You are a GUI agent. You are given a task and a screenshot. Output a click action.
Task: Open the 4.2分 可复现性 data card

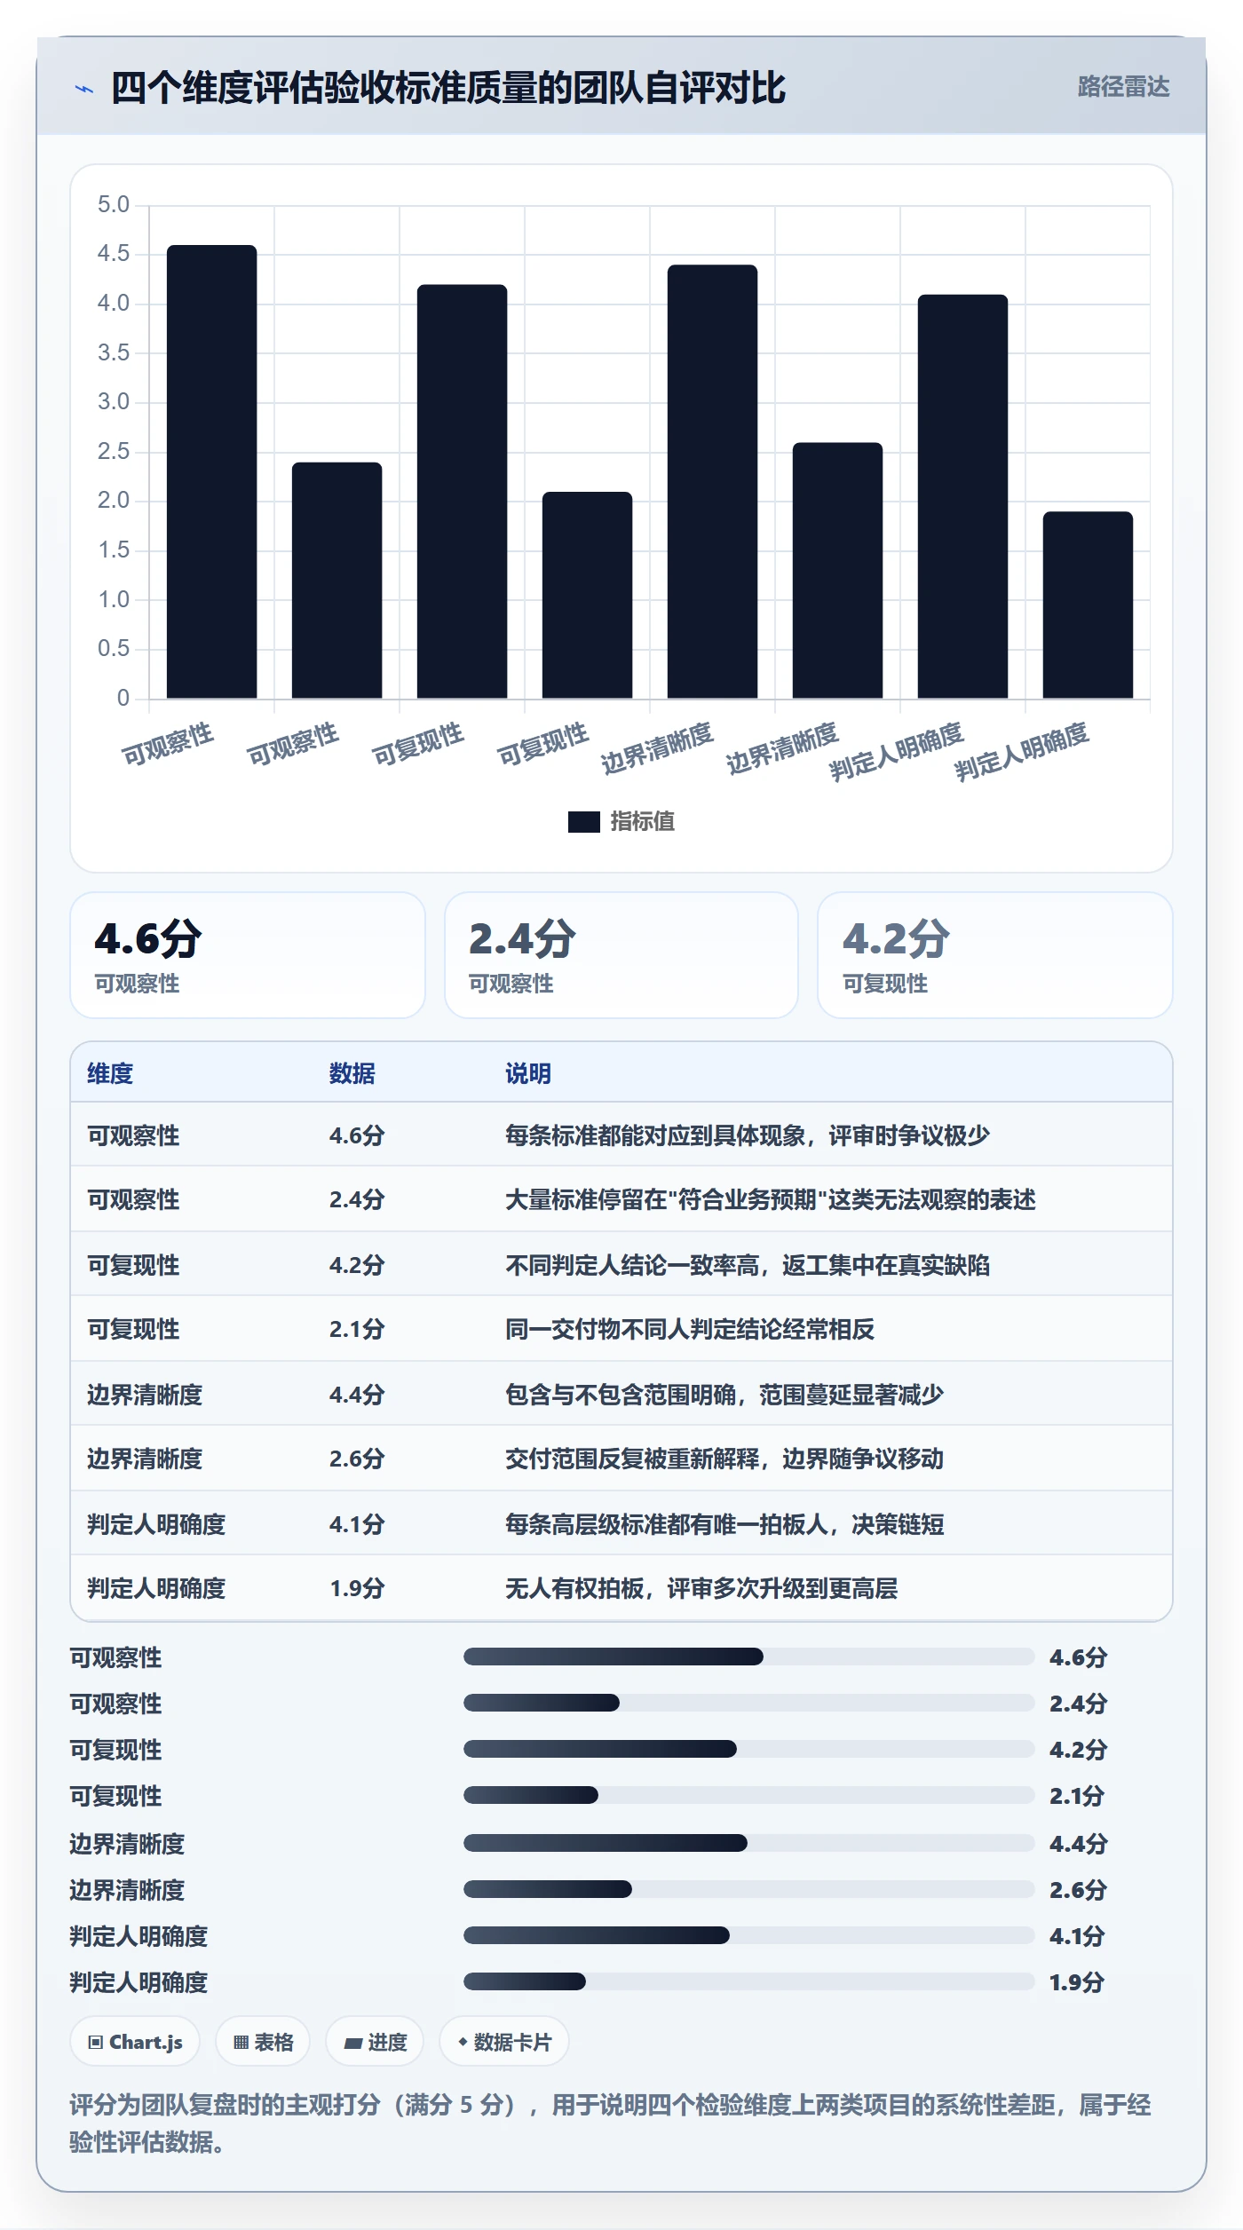pyautogui.click(x=995, y=955)
